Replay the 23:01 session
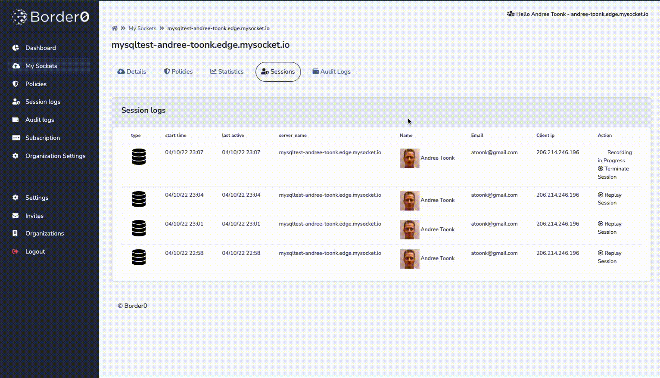The height and width of the screenshot is (378, 660). (610, 228)
